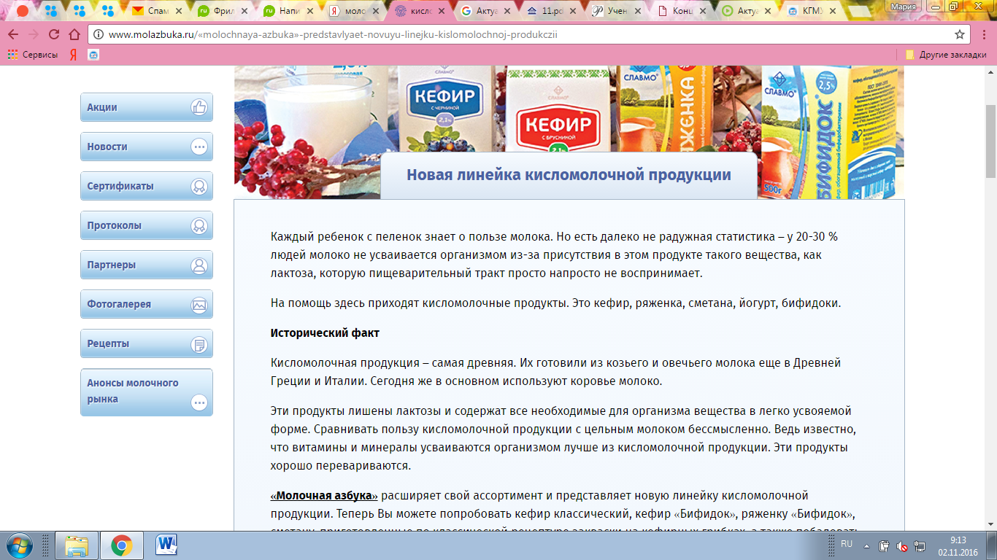Open the Сервисы apps shortcut
The width and height of the screenshot is (997, 560).
coord(33,55)
